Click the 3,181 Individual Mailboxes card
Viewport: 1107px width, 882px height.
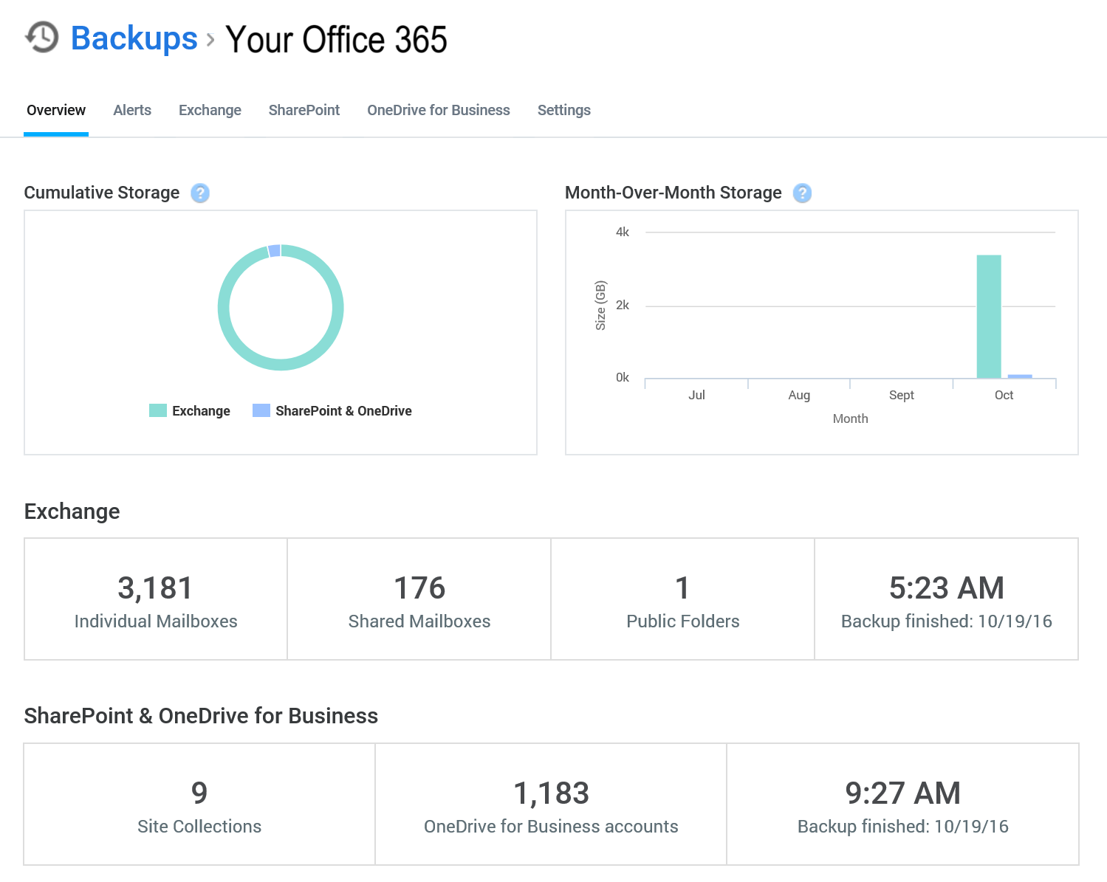(x=156, y=599)
